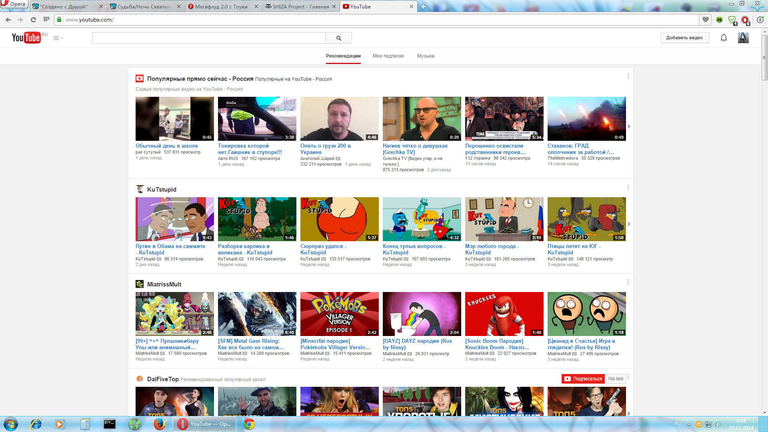
Task: Open notifications bell icon
Action: pyautogui.click(x=724, y=38)
